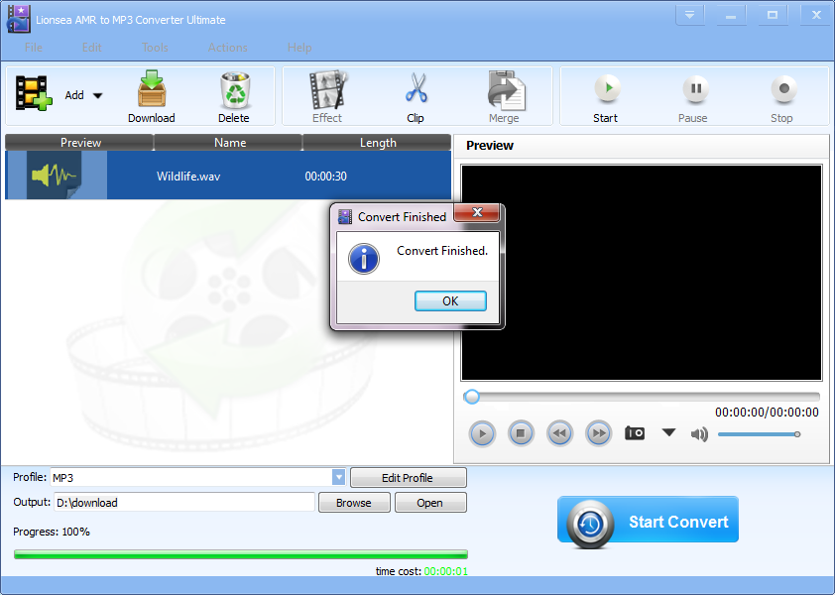Click the application logo icon in titlebar
The width and height of the screenshot is (835, 595).
tap(18, 20)
